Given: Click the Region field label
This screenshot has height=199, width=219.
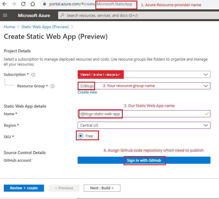Looking at the screenshot, I should click(x=10, y=126).
